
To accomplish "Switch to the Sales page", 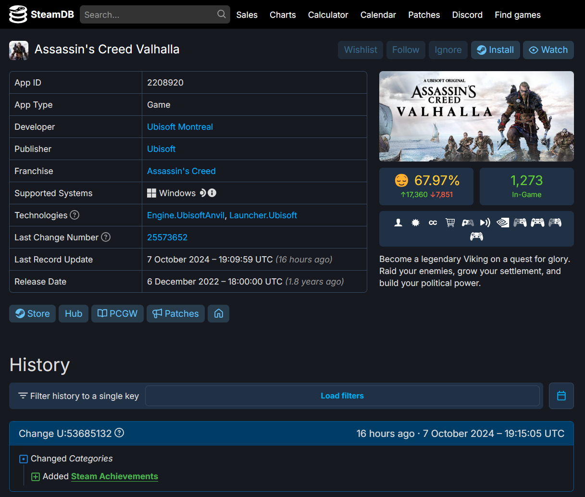I will coord(247,15).
